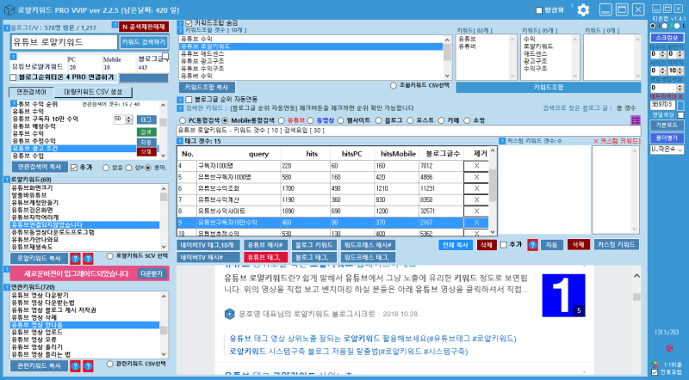The height and width of the screenshot is (380, 689).
Task: Click the play icon beside 문호영 대표님 blog name
Action: 229,314
